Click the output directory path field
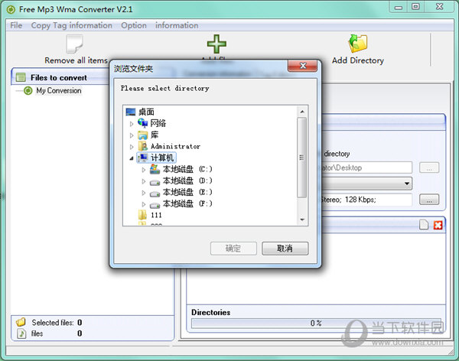The image size is (459, 361). click(366, 167)
